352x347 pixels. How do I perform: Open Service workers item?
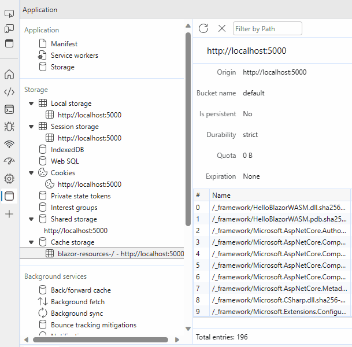(x=75, y=56)
